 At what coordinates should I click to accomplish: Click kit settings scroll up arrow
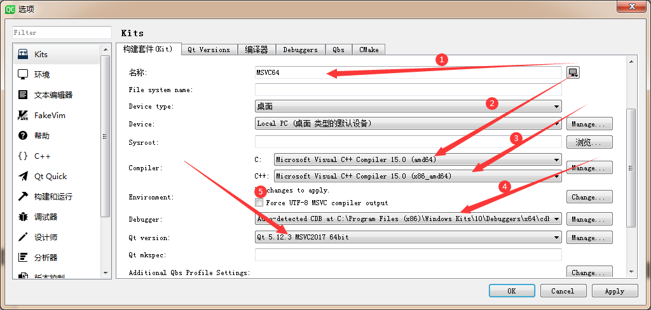pos(631,62)
